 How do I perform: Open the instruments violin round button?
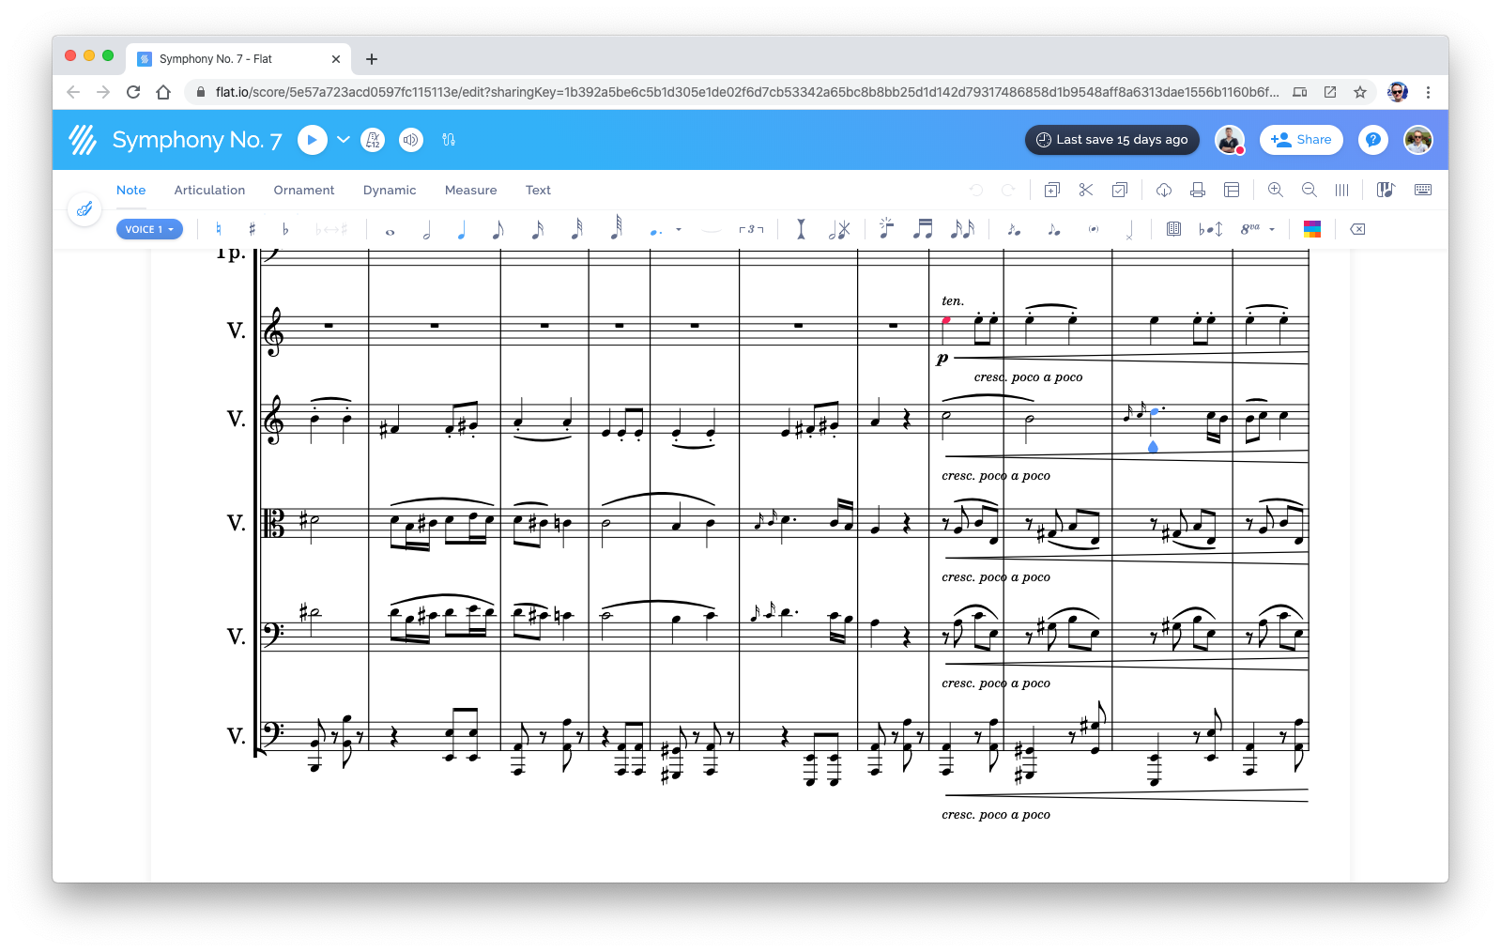(84, 208)
